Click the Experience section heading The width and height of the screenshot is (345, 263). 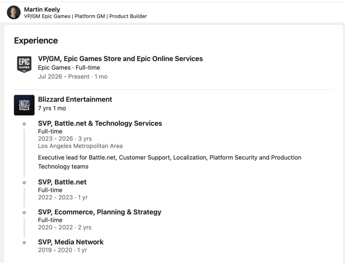pyautogui.click(x=36, y=41)
